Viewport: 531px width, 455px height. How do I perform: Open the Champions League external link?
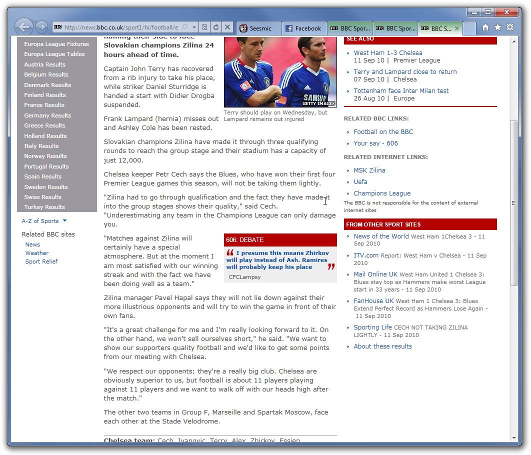(382, 193)
